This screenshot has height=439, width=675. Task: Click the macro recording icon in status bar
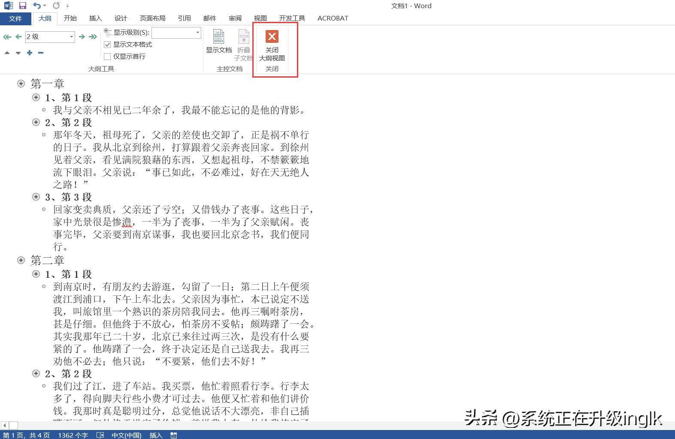(x=174, y=435)
